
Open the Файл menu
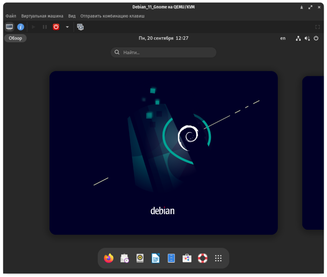point(11,16)
